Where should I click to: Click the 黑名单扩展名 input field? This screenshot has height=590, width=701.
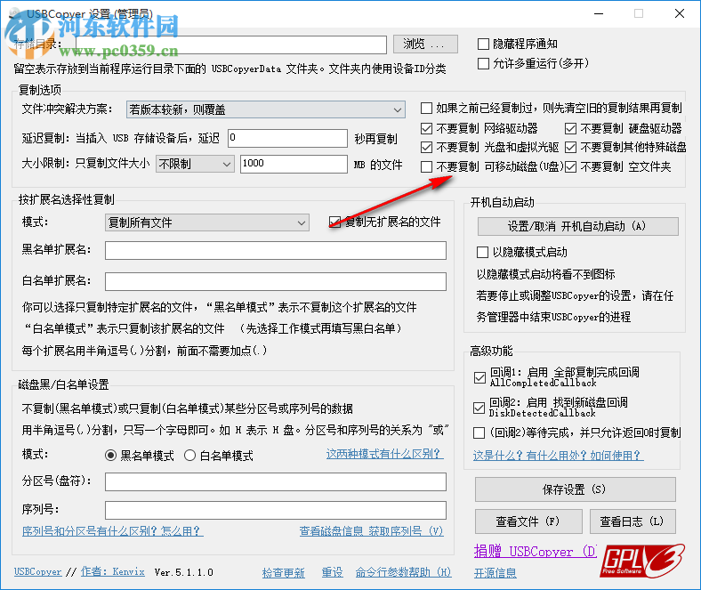coord(276,250)
